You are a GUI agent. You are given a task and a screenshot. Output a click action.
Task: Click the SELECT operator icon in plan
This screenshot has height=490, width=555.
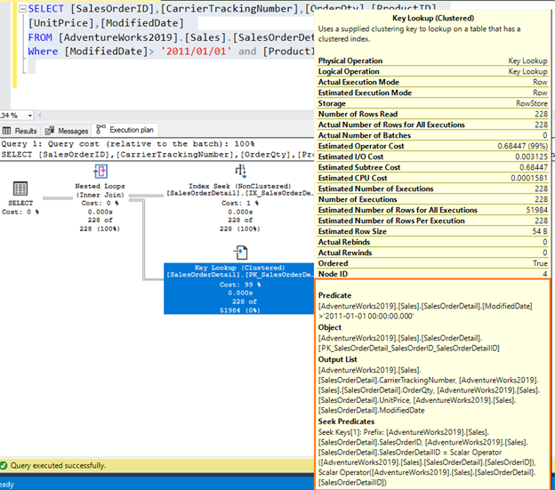20,189
